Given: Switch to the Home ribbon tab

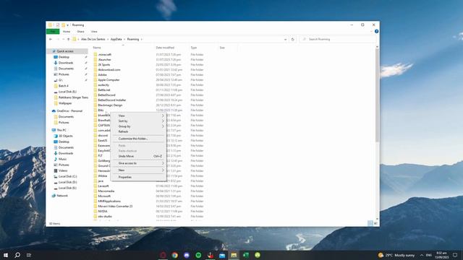Looking at the screenshot, I should [x=67, y=32].
